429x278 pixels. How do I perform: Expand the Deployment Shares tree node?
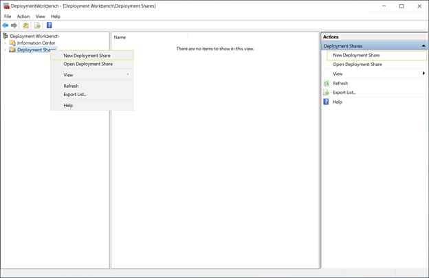coord(5,50)
